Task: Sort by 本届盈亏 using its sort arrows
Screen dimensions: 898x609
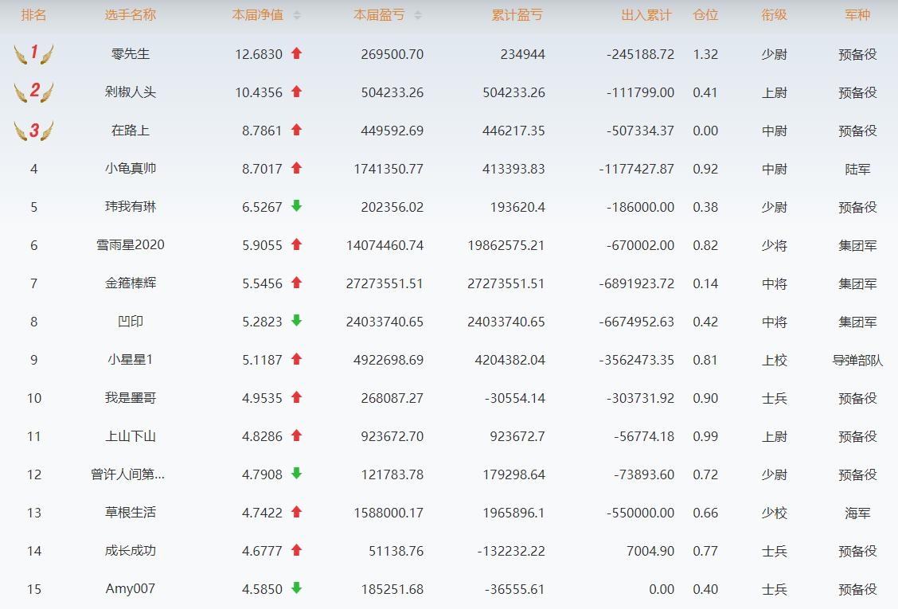Action: [x=418, y=15]
